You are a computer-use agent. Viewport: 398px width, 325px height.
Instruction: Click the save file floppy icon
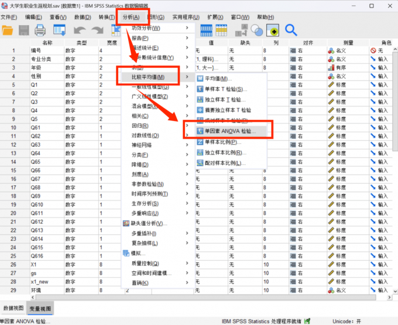(x=24, y=30)
